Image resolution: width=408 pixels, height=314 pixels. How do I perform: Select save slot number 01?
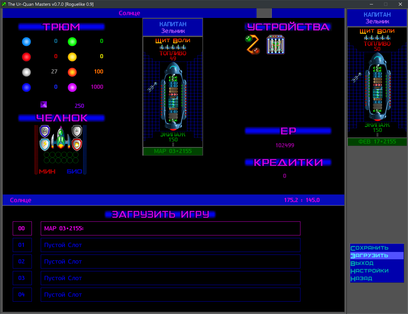click(22, 245)
